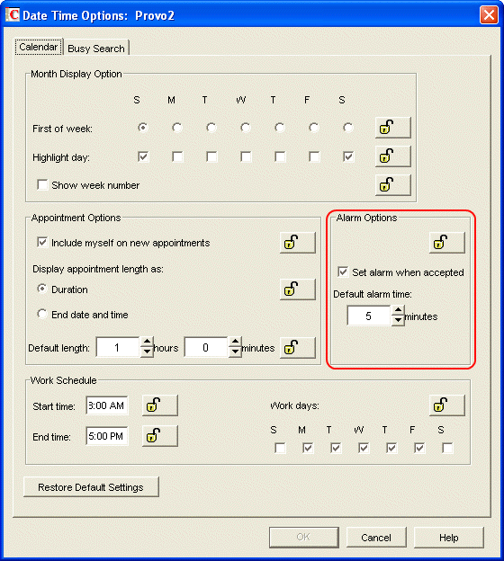Switch to the Calendar tab

point(39,47)
